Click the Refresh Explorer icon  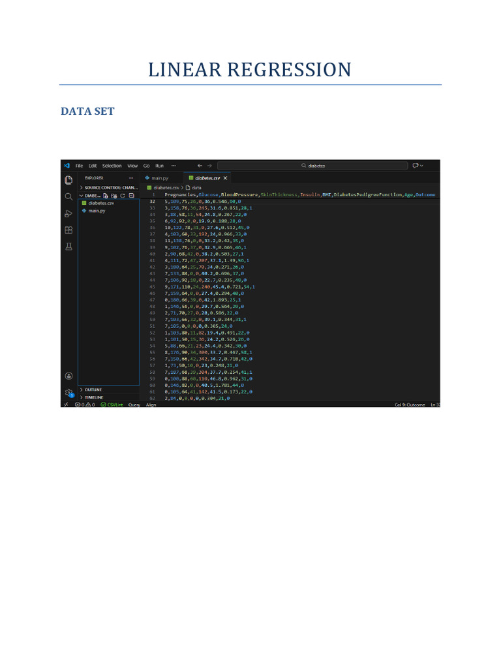point(123,196)
